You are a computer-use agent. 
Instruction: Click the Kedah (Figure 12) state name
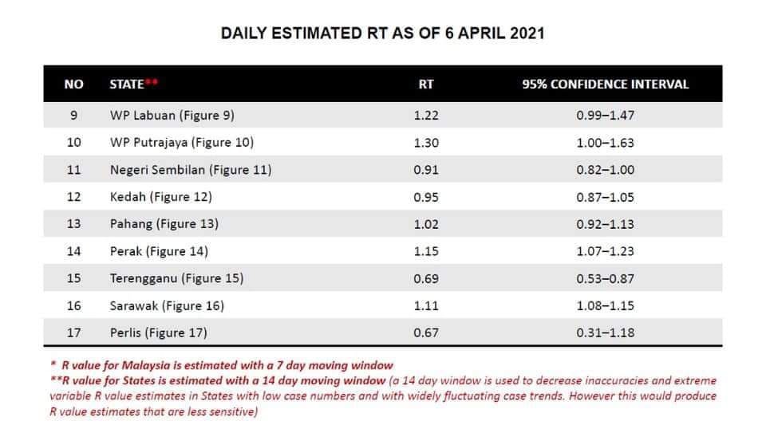pyautogui.click(x=161, y=196)
